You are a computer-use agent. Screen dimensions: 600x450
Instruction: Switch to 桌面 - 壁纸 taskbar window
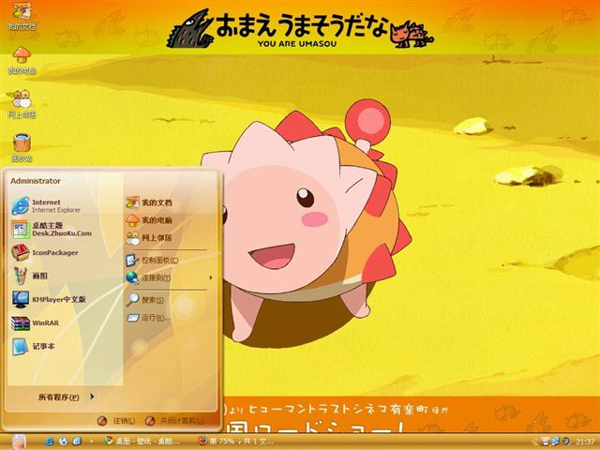(x=142, y=442)
